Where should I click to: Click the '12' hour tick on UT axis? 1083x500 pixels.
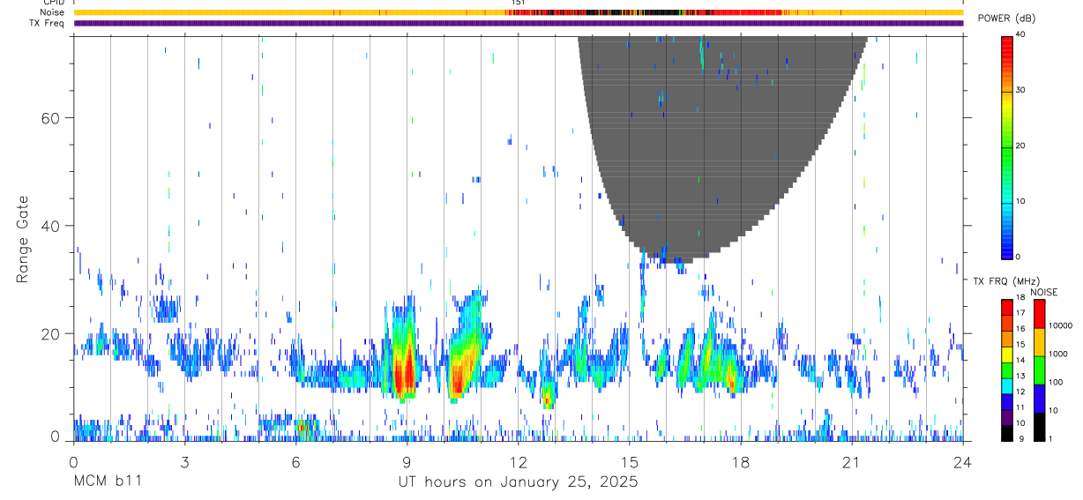click(518, 462)
